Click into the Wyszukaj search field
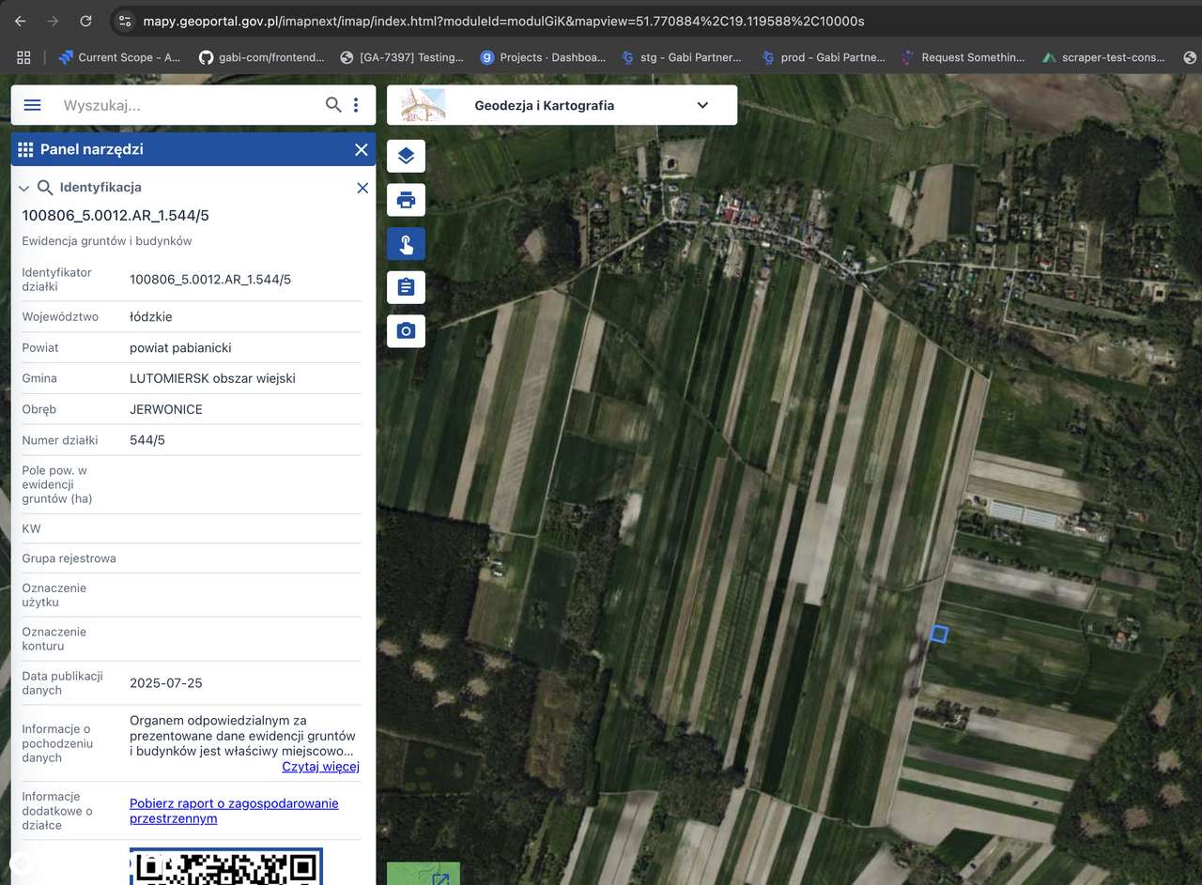This screenshot has height=885, width=1202. tap(188, 105)
